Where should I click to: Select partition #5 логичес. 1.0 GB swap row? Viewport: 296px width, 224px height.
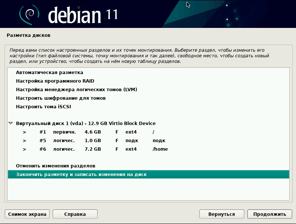[x=149, y=140]
